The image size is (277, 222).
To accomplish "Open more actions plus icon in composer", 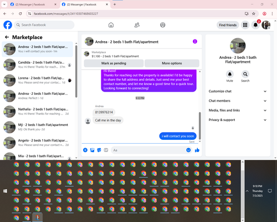I will click(x=85, y=150).
